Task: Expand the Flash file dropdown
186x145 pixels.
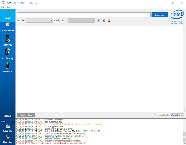Action: pyautogui.click(x=40, y=20)
